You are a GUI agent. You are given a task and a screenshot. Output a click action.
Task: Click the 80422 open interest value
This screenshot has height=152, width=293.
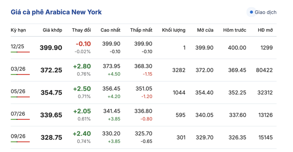264,70
